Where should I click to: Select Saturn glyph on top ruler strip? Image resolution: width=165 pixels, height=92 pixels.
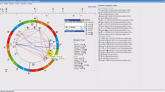point(35,9)
